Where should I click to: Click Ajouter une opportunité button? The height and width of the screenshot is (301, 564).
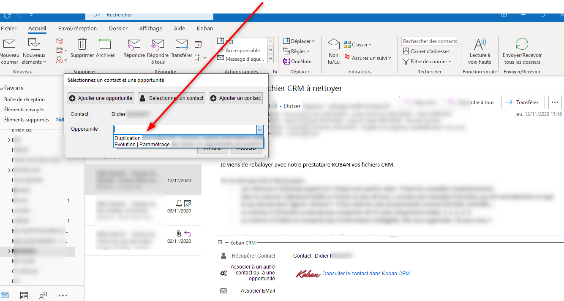[101, 98]
